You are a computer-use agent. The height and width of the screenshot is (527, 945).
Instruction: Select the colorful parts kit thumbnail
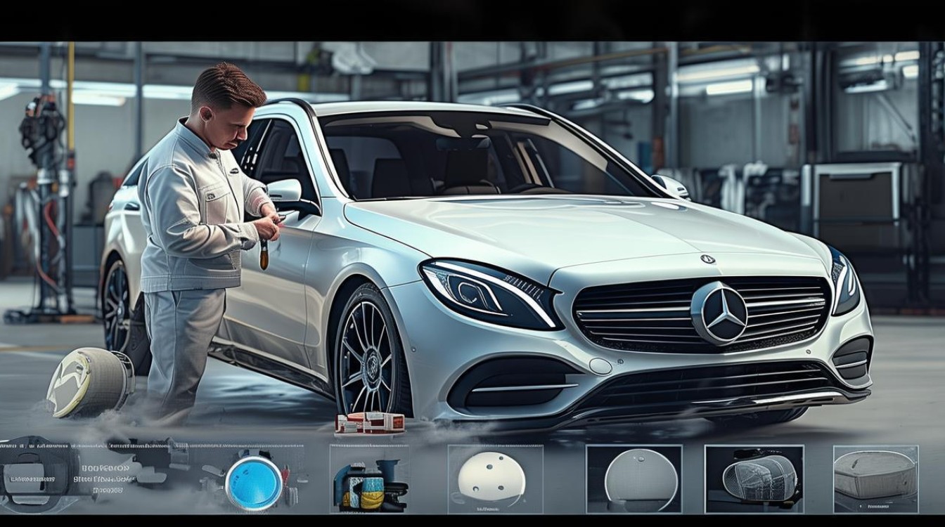[x=368, y=479]
